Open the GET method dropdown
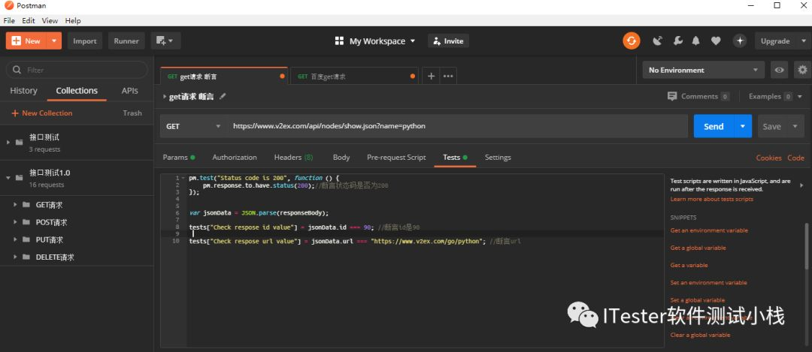The image size is (812, 352). pyautogui.click(x=193, y=126)
